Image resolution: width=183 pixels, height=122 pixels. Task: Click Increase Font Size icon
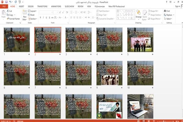click(x=60, y=12)
